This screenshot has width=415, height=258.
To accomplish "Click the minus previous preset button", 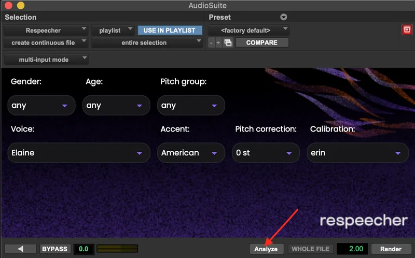I will (x=211, y=42).
